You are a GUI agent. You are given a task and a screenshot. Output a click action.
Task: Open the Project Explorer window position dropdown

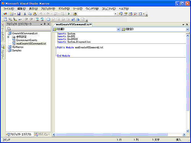point(41,24)
